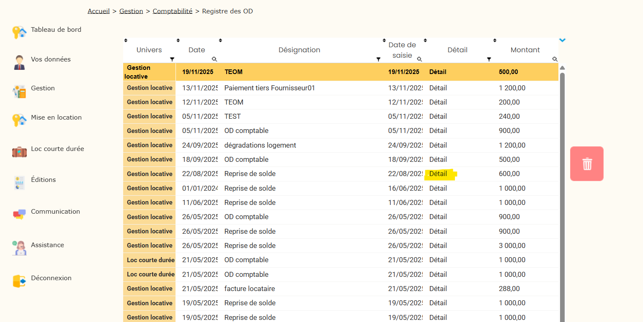Open the Assistance support icon
This screenshot has width=643, height=322.
[19, 248]
